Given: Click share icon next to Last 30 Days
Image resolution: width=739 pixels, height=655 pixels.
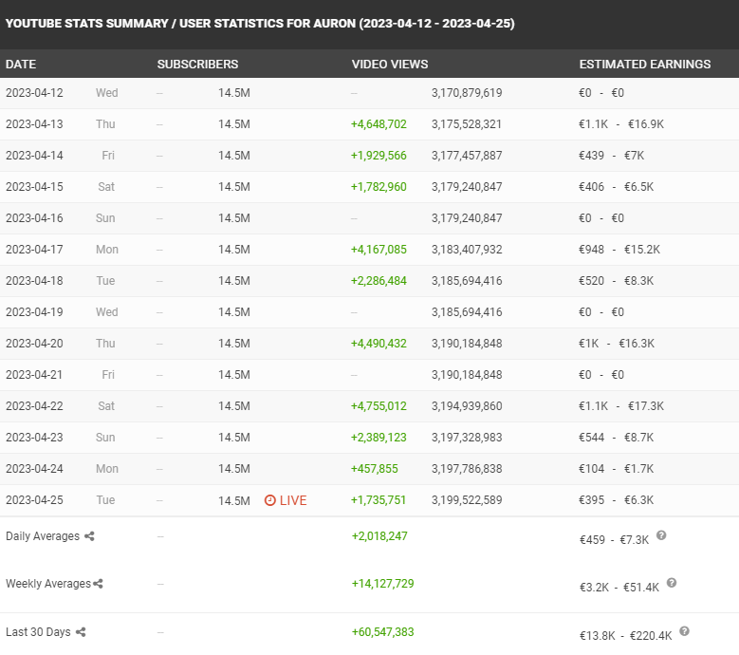Looking at the screenshot, I should 81,632.
